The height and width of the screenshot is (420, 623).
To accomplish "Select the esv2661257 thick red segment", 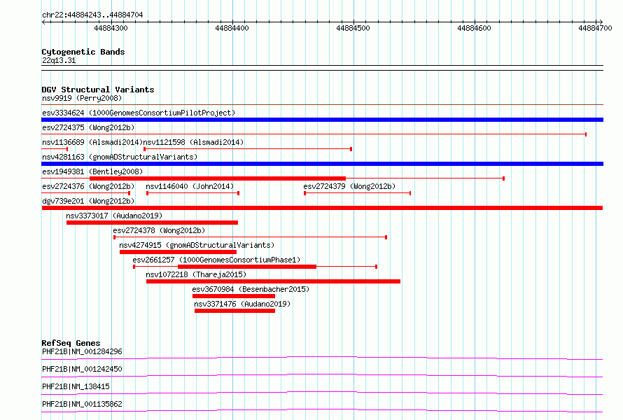I will pos(247,267).
